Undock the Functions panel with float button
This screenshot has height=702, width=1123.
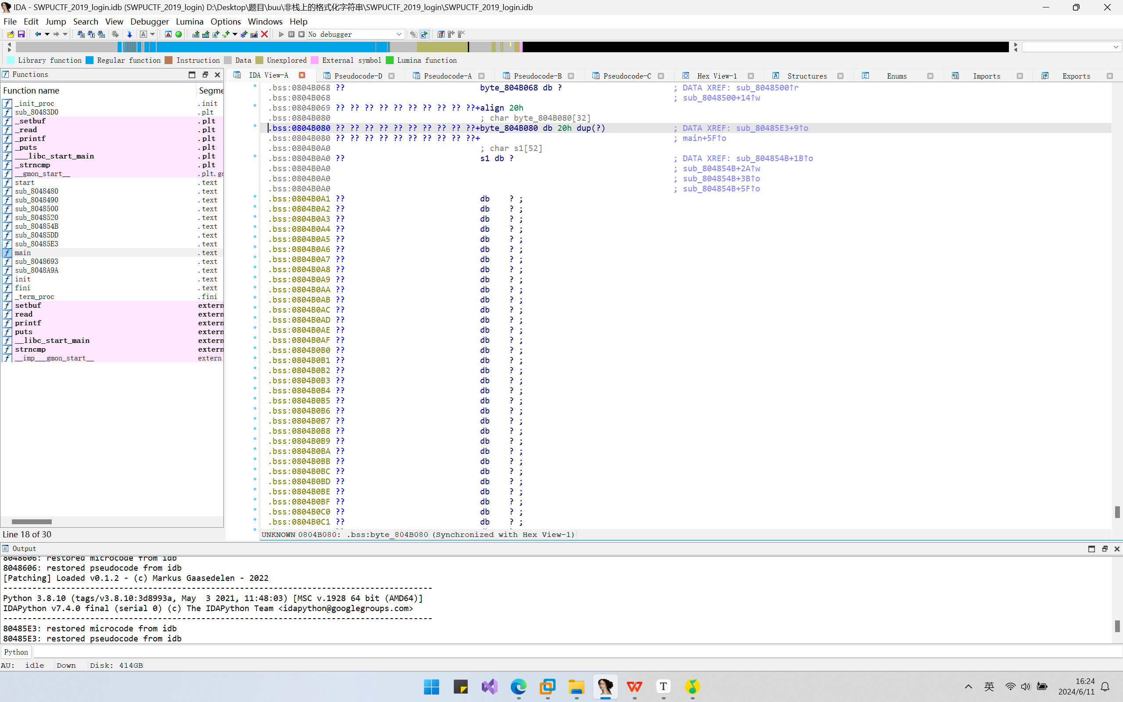click(205, 75)
